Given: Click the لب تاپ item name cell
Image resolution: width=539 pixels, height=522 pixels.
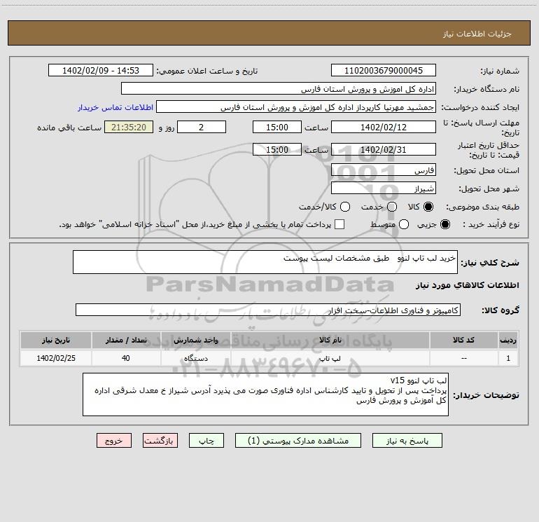Looking at the screenshot, I should tap(330, 358).
